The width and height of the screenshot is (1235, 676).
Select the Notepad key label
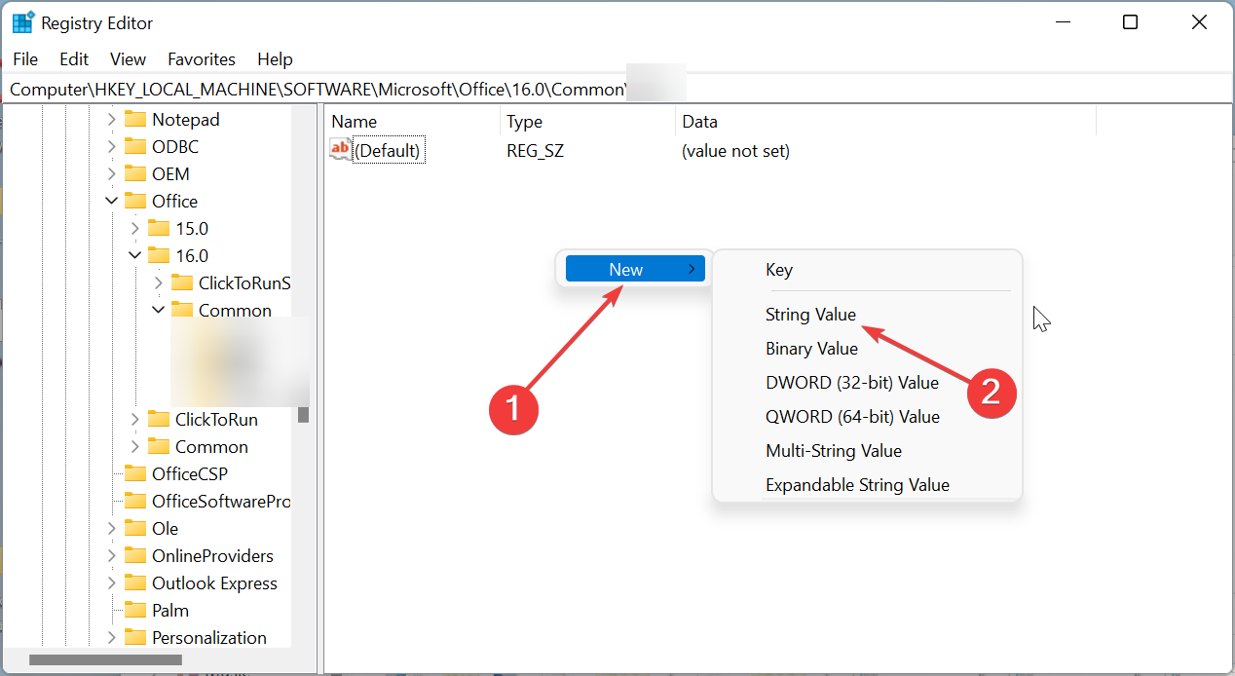(x=186, y=119)
